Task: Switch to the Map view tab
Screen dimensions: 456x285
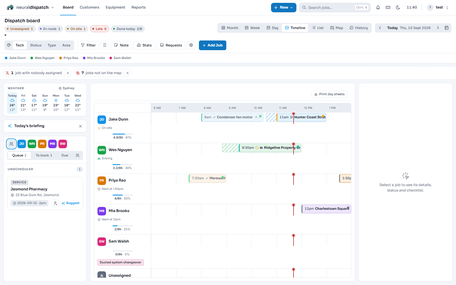Action: tap(337, 28)
